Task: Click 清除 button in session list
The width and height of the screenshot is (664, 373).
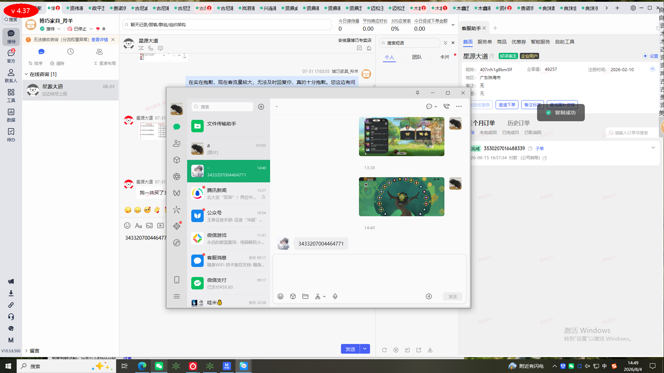Action: [x=57, y=64]
